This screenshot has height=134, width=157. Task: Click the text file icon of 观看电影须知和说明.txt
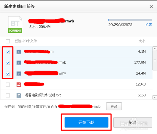(x=19, y=95)
